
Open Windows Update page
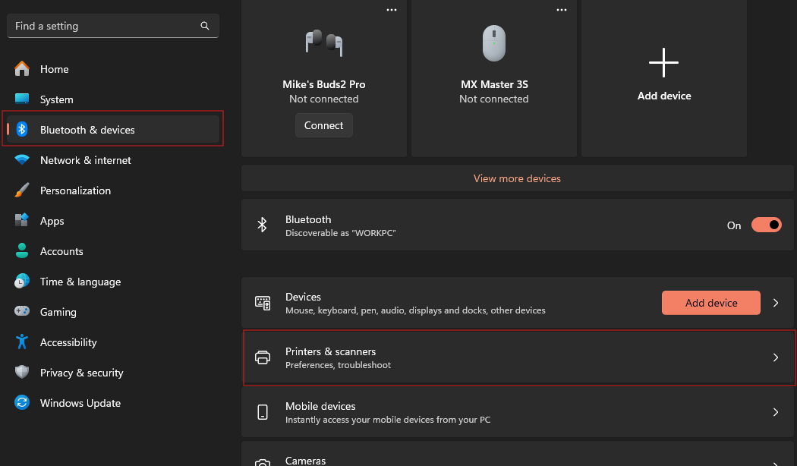(x=113, y=403)
